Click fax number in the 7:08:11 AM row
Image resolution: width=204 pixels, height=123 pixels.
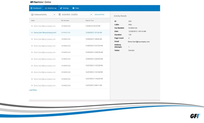pos(66,86)
